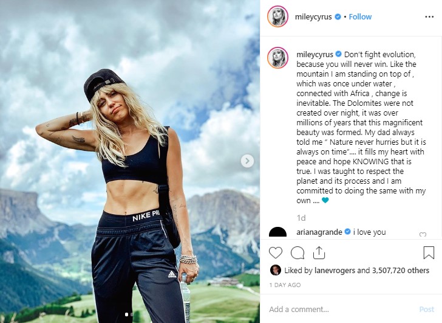The width and height of the screenshot is (442, 323).
Task: Click the Post button to submit comment
Action: [x=426, y=310]
